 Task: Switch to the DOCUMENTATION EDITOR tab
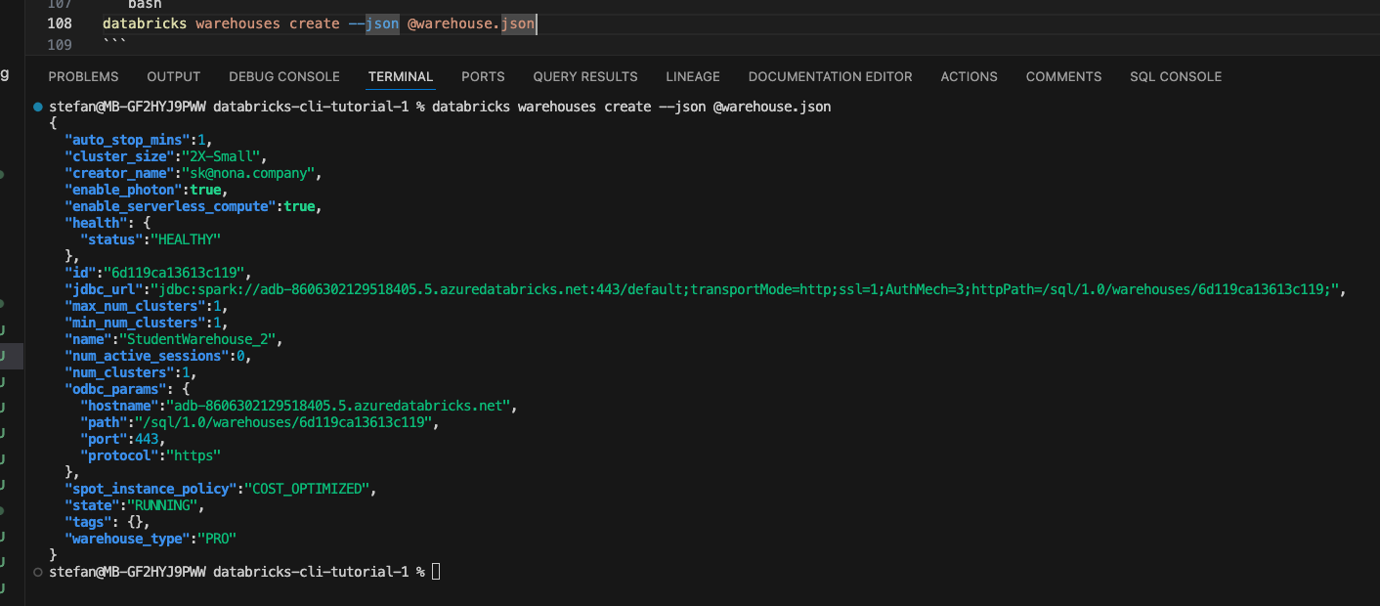coord(830,76)
